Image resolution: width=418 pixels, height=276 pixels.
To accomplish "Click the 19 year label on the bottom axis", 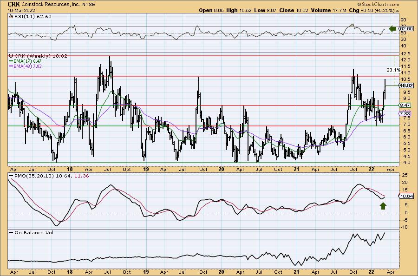I will point(145,272).
